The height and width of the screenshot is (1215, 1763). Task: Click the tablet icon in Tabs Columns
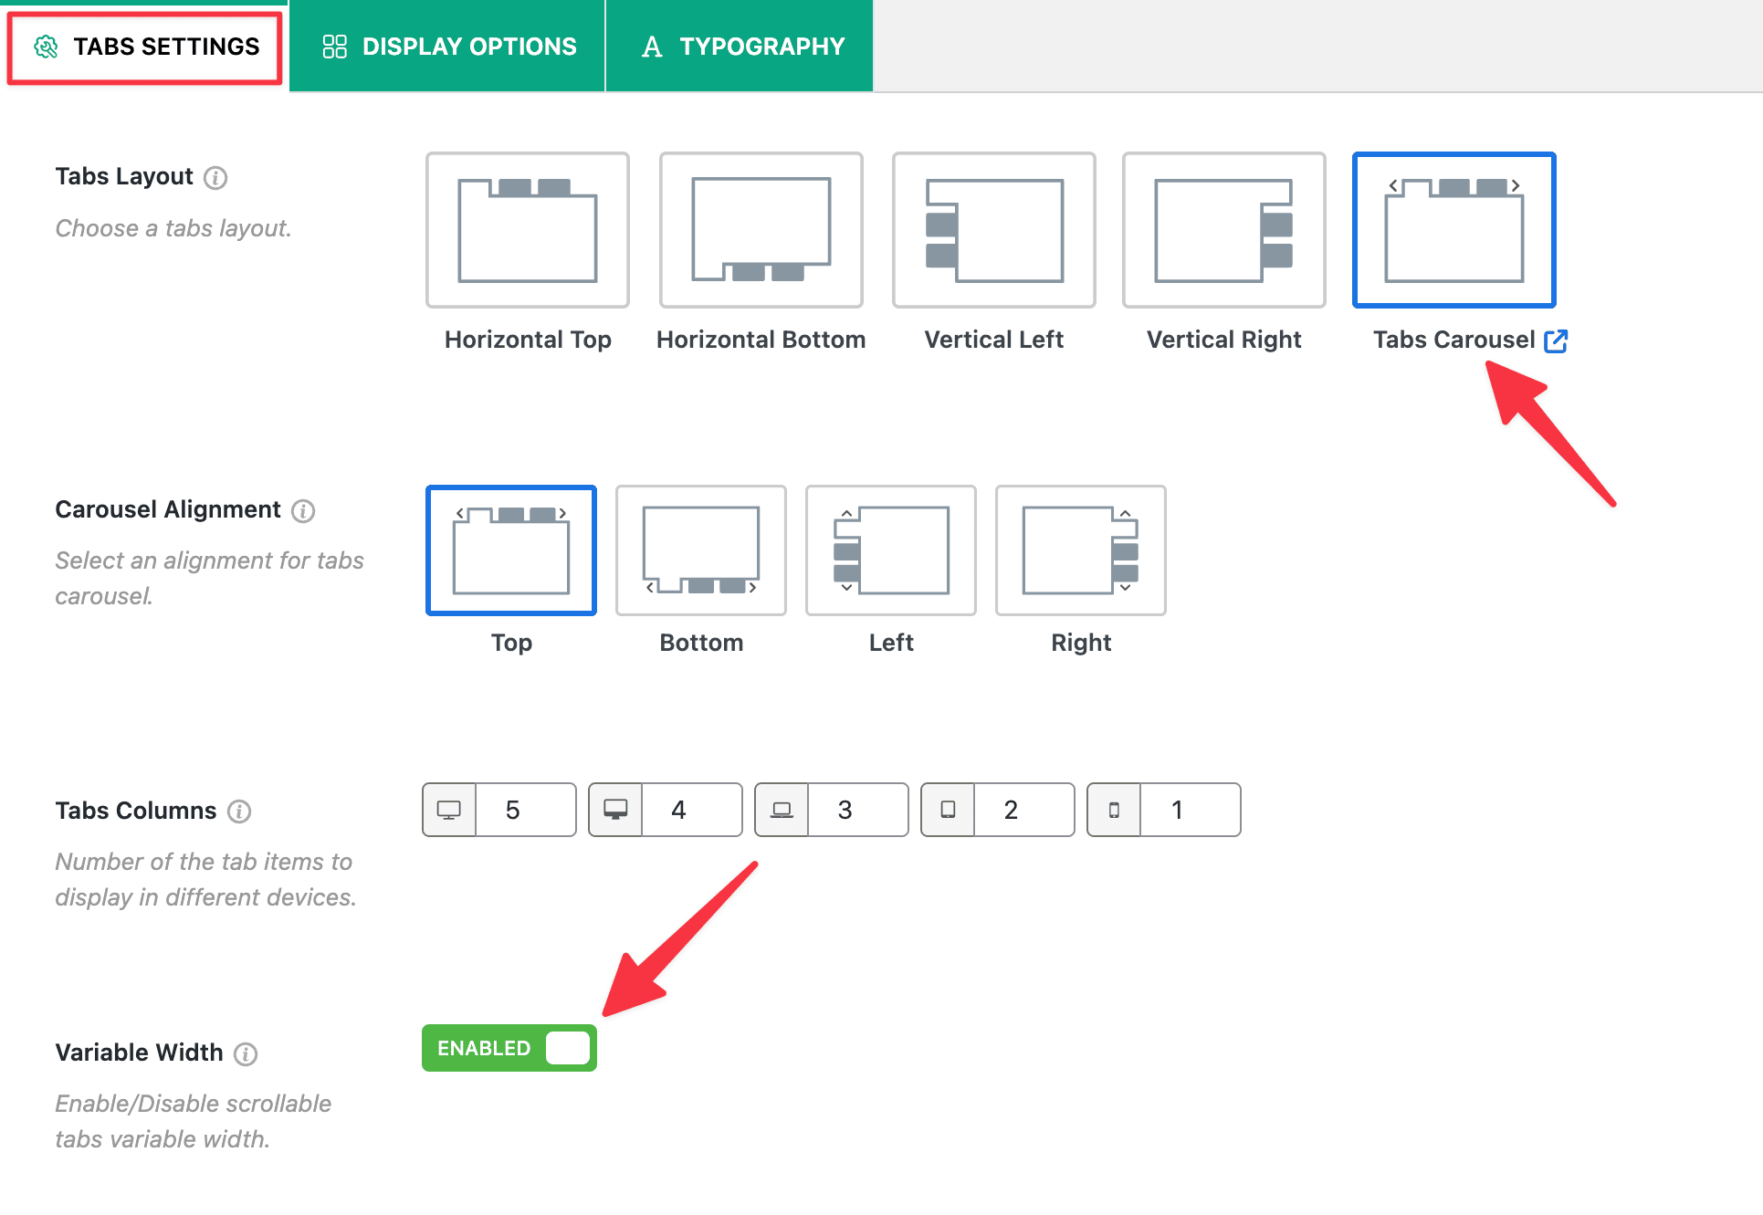[949, 810]
